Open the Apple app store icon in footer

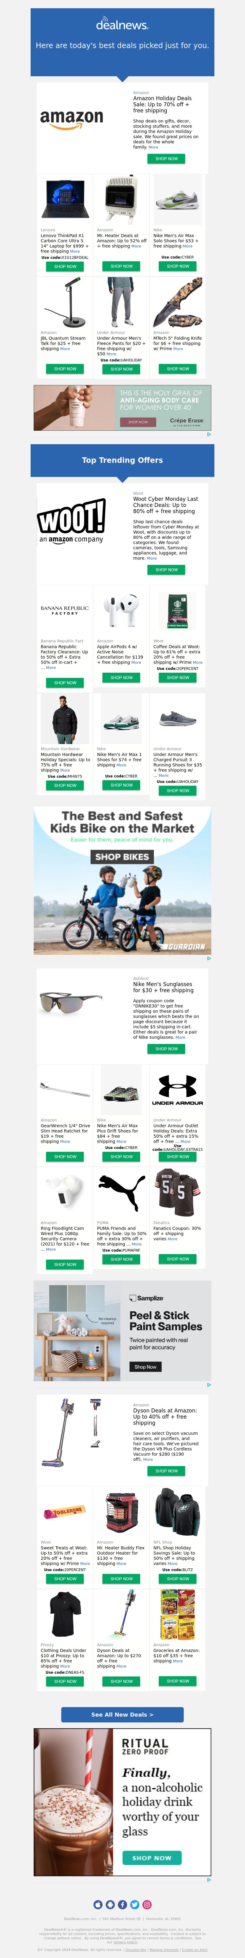[98, 1905]
